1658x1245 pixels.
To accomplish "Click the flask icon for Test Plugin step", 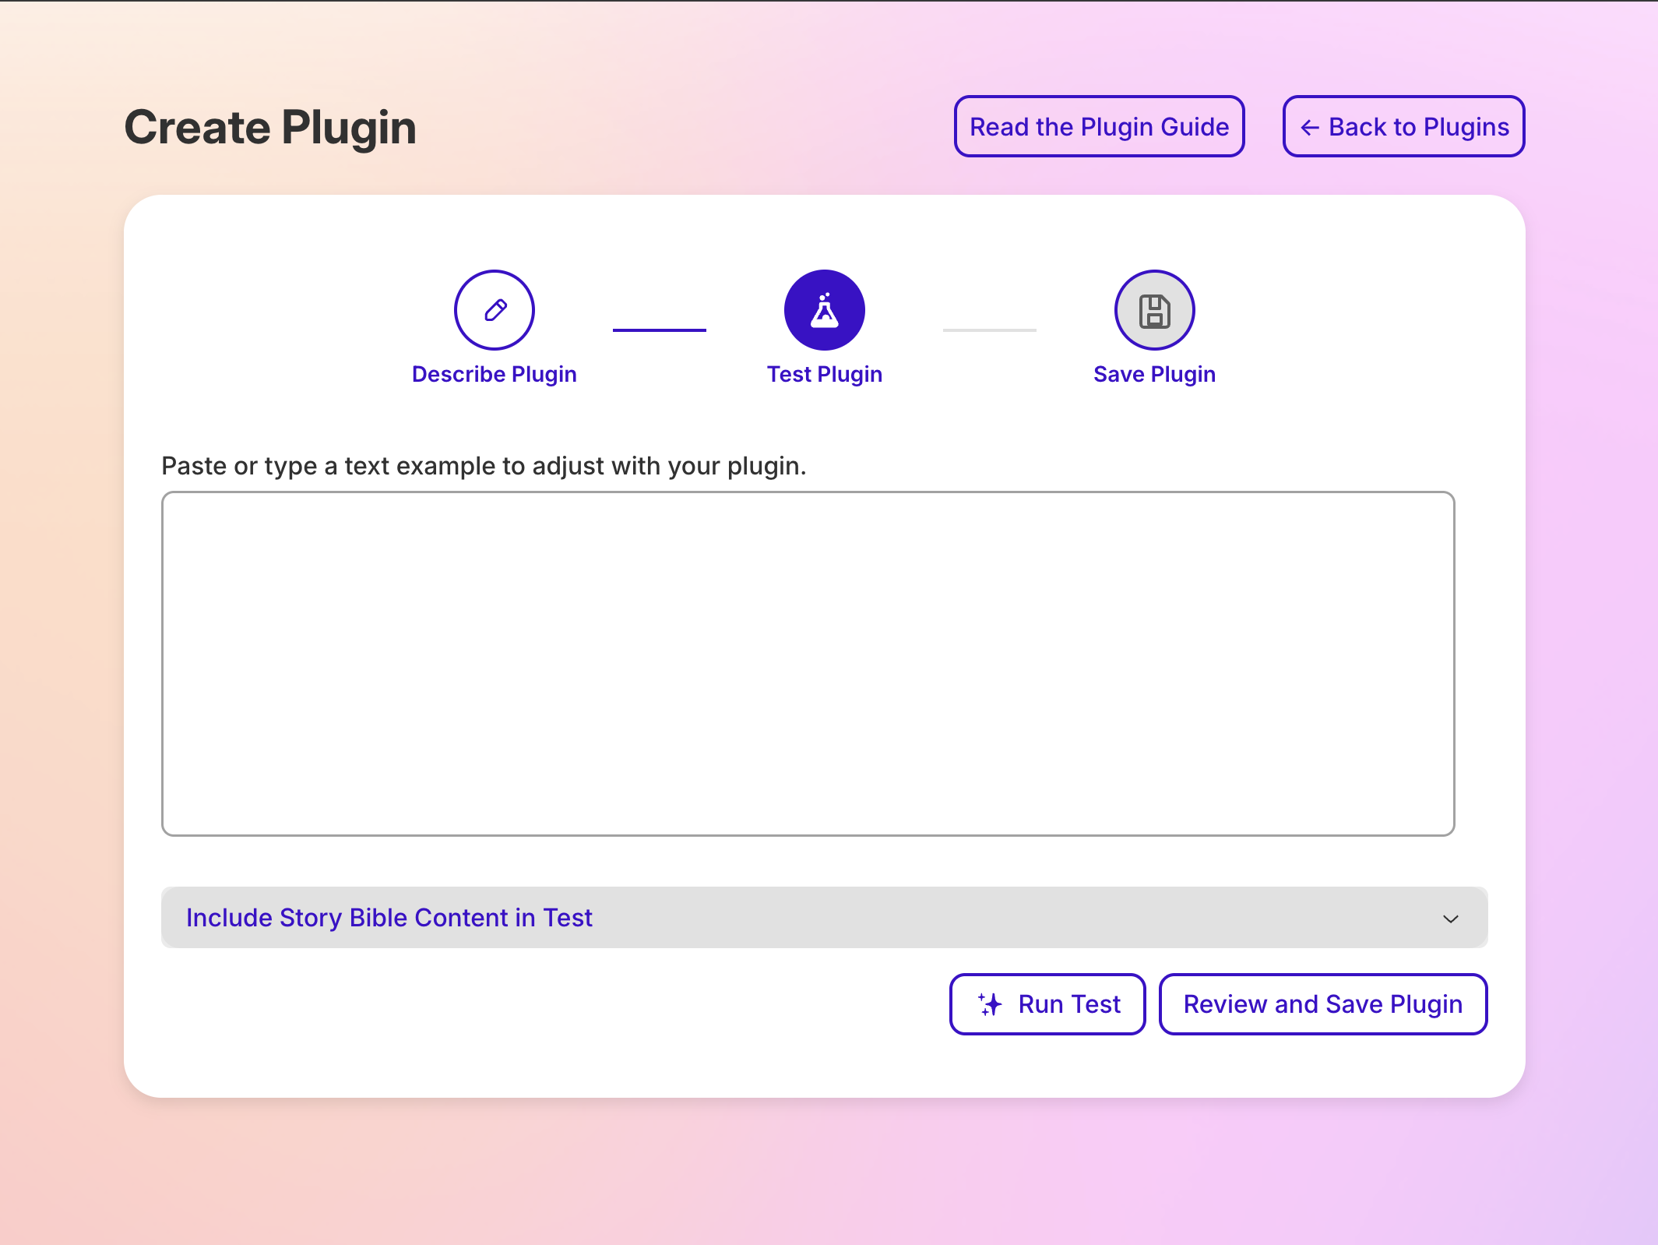I will [x=825, y=309].
